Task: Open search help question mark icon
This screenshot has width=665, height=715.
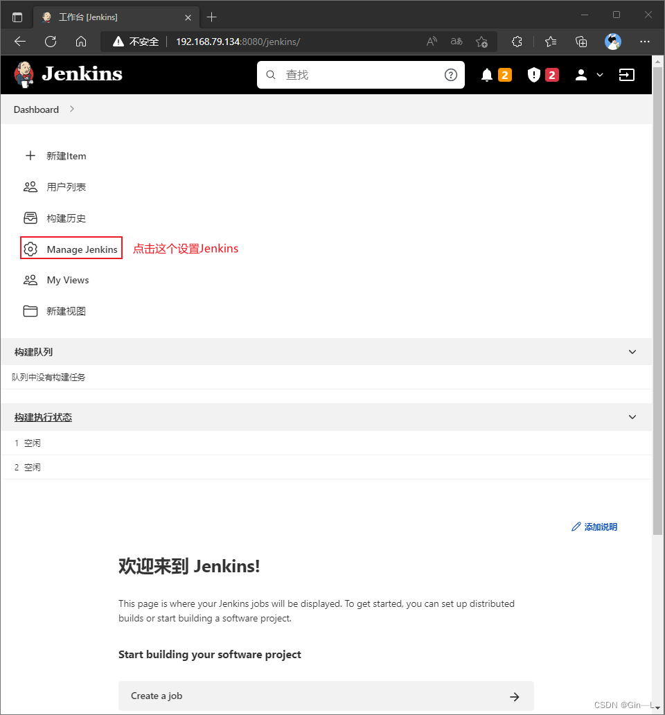Action: (450, 75)
